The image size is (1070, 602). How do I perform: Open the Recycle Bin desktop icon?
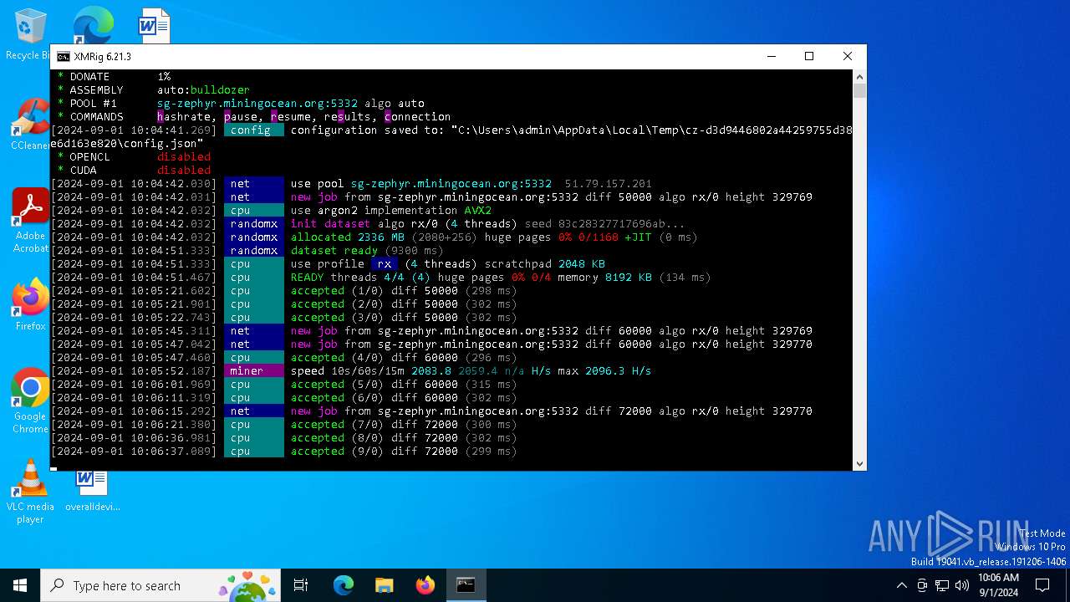tap(28, 33)
